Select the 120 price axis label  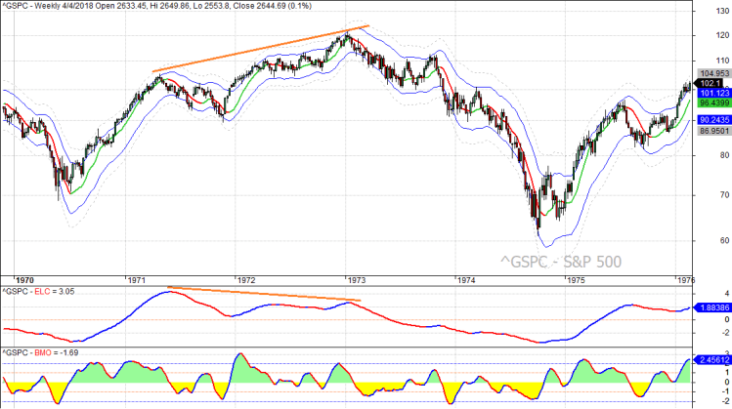[x=722, y=35]
